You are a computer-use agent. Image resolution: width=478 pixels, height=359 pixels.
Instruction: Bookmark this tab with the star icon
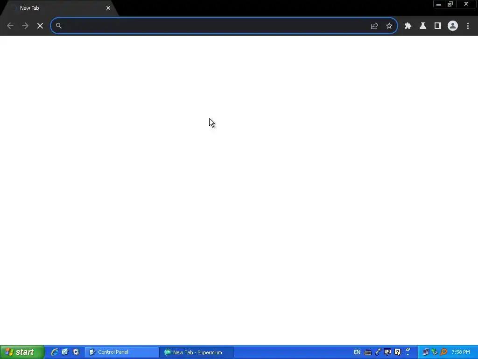(389, 26)
